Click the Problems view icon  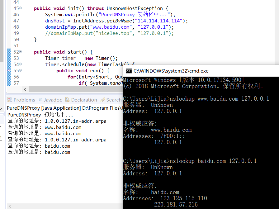[10, 100]
